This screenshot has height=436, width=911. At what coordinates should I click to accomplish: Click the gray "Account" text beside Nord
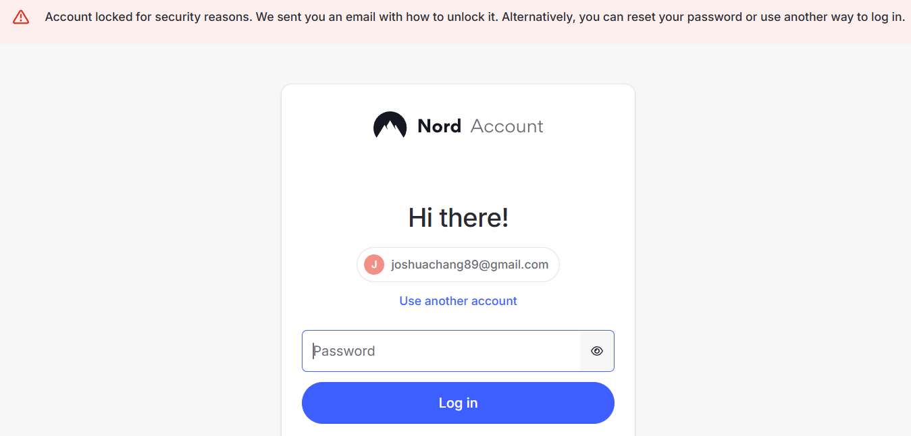click(506, 126)
